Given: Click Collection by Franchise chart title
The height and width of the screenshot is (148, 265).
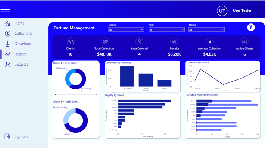Looking at the screenshot, I should 118,63.
